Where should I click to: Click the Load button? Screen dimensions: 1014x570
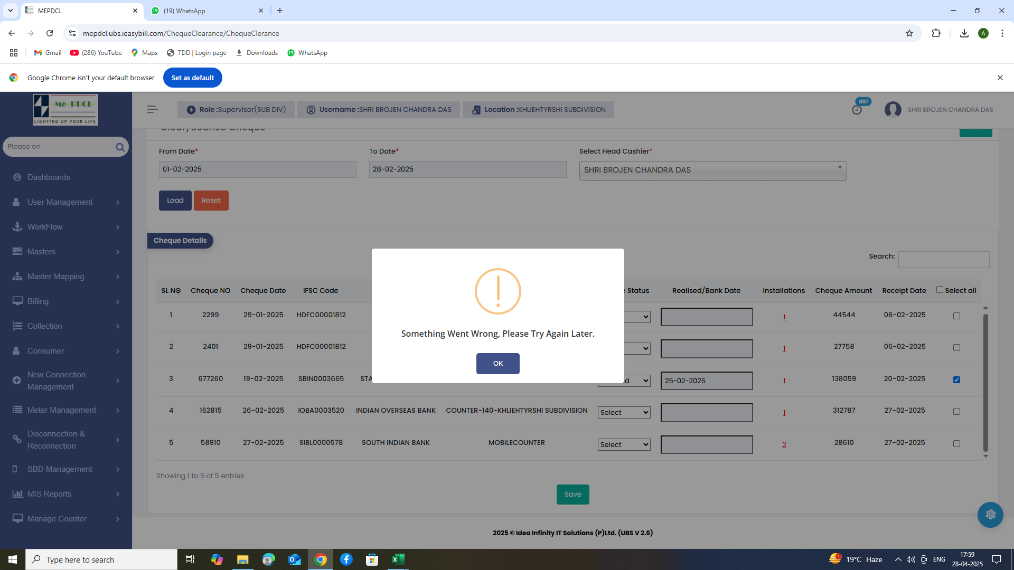click(175, 201)
